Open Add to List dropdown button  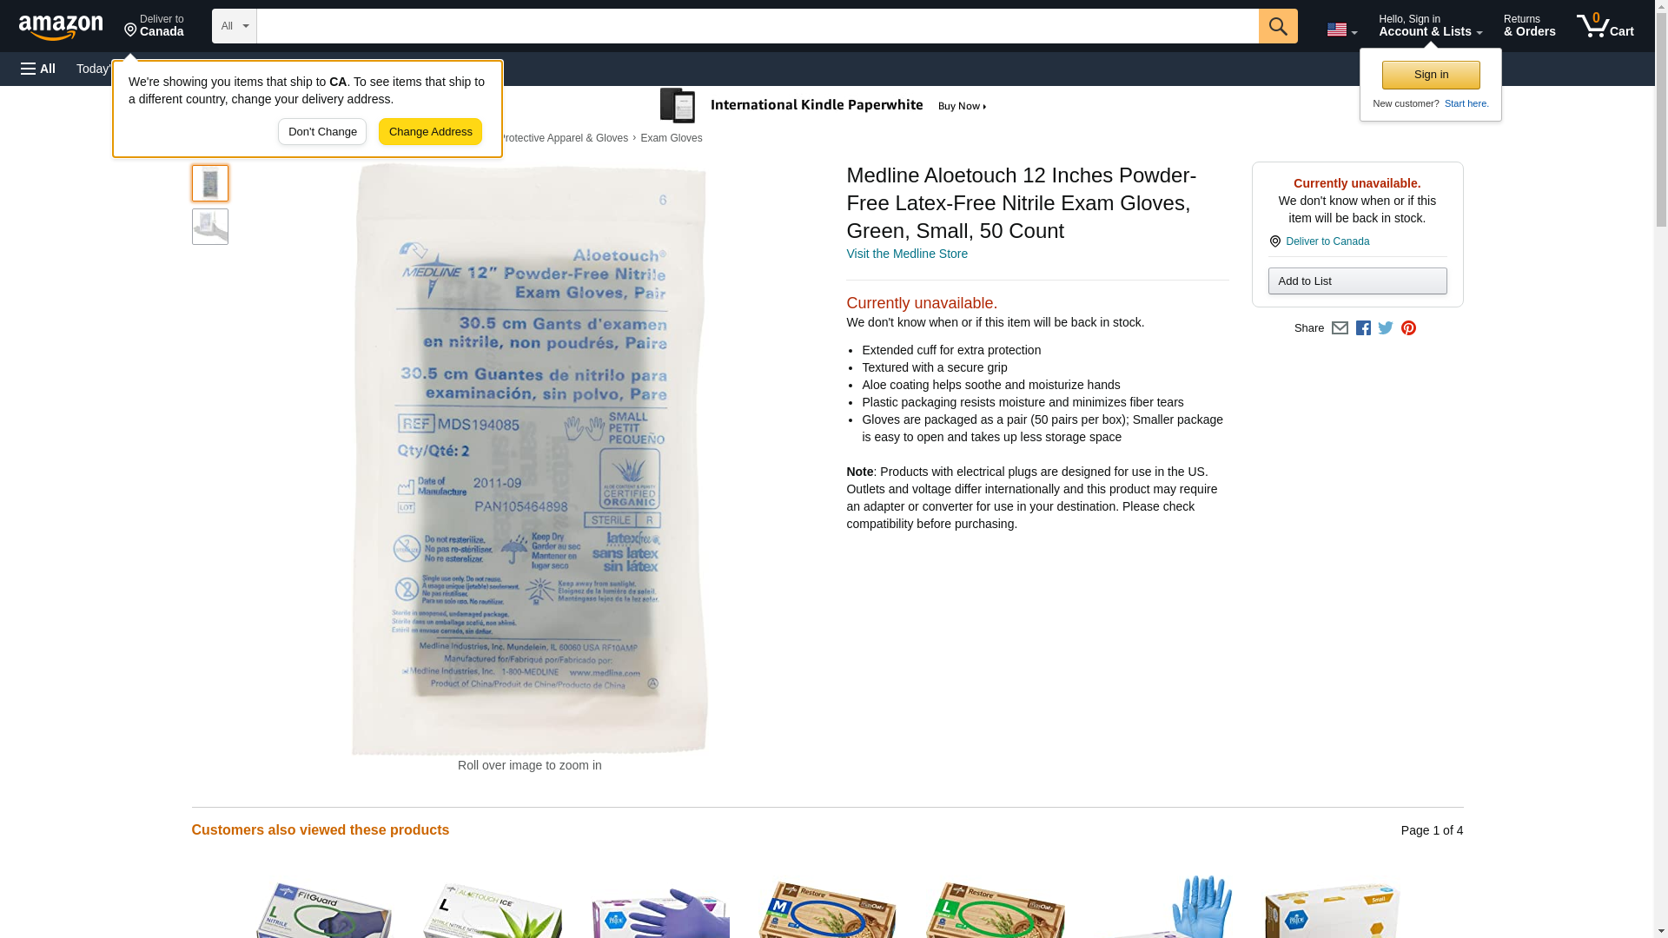1357,281
